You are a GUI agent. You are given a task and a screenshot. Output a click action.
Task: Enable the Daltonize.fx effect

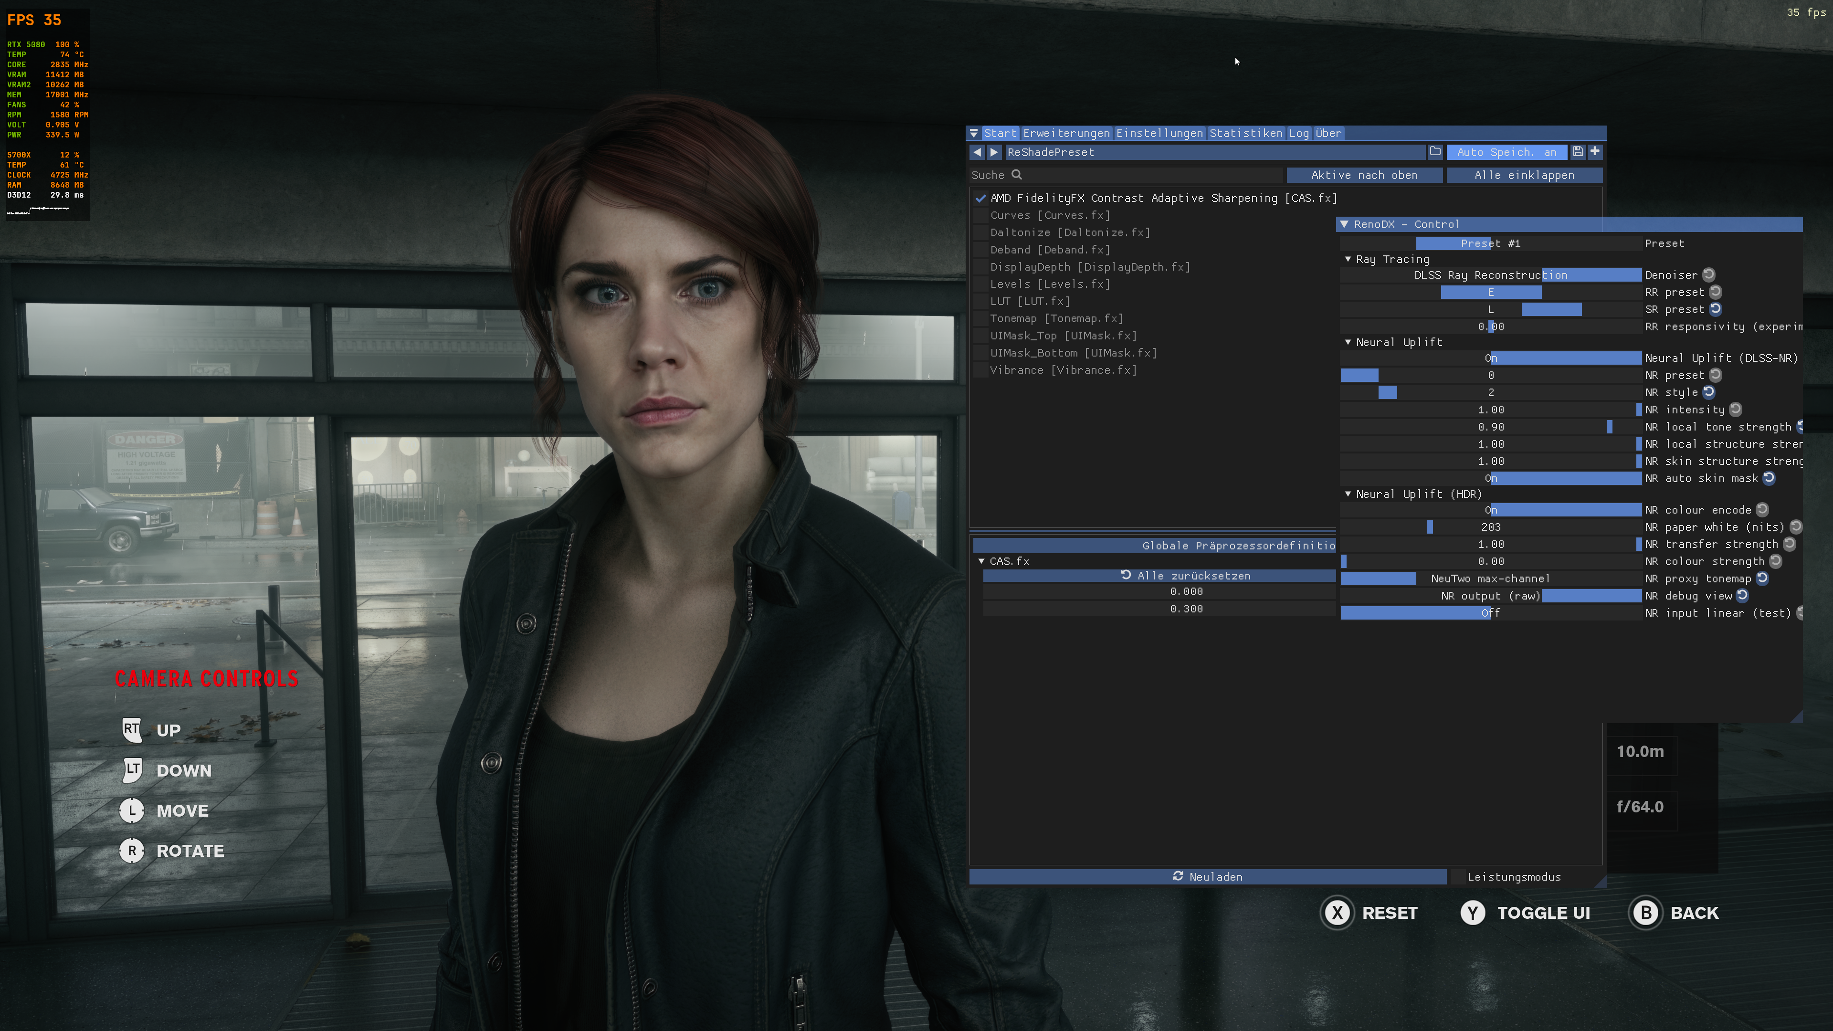tap(980, 232)
